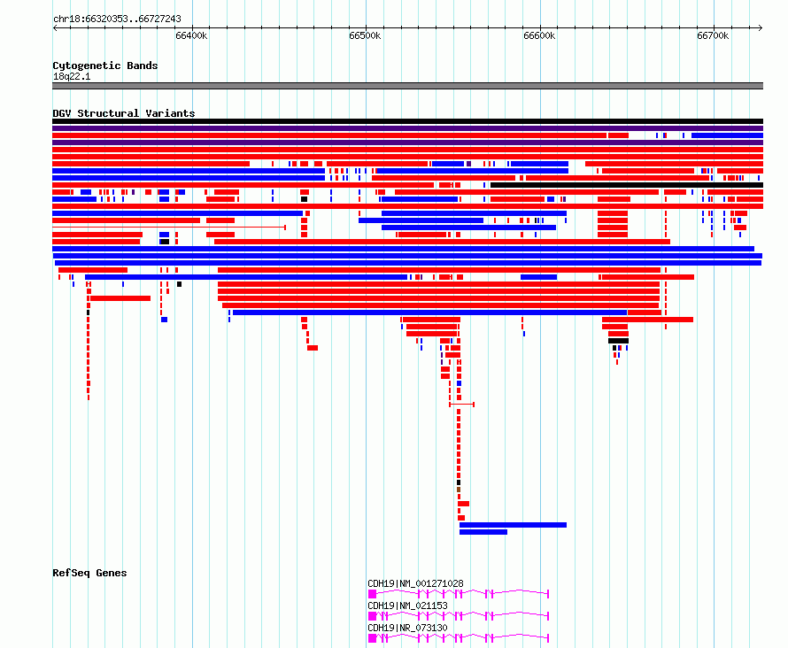Open the CDH19|NM_001271028 gene label
Viewport: 788px width, 648px height.
coord(415,583)
